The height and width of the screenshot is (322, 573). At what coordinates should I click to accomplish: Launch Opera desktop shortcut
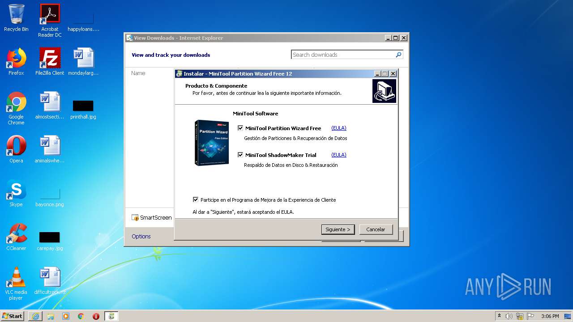point(16,149)
